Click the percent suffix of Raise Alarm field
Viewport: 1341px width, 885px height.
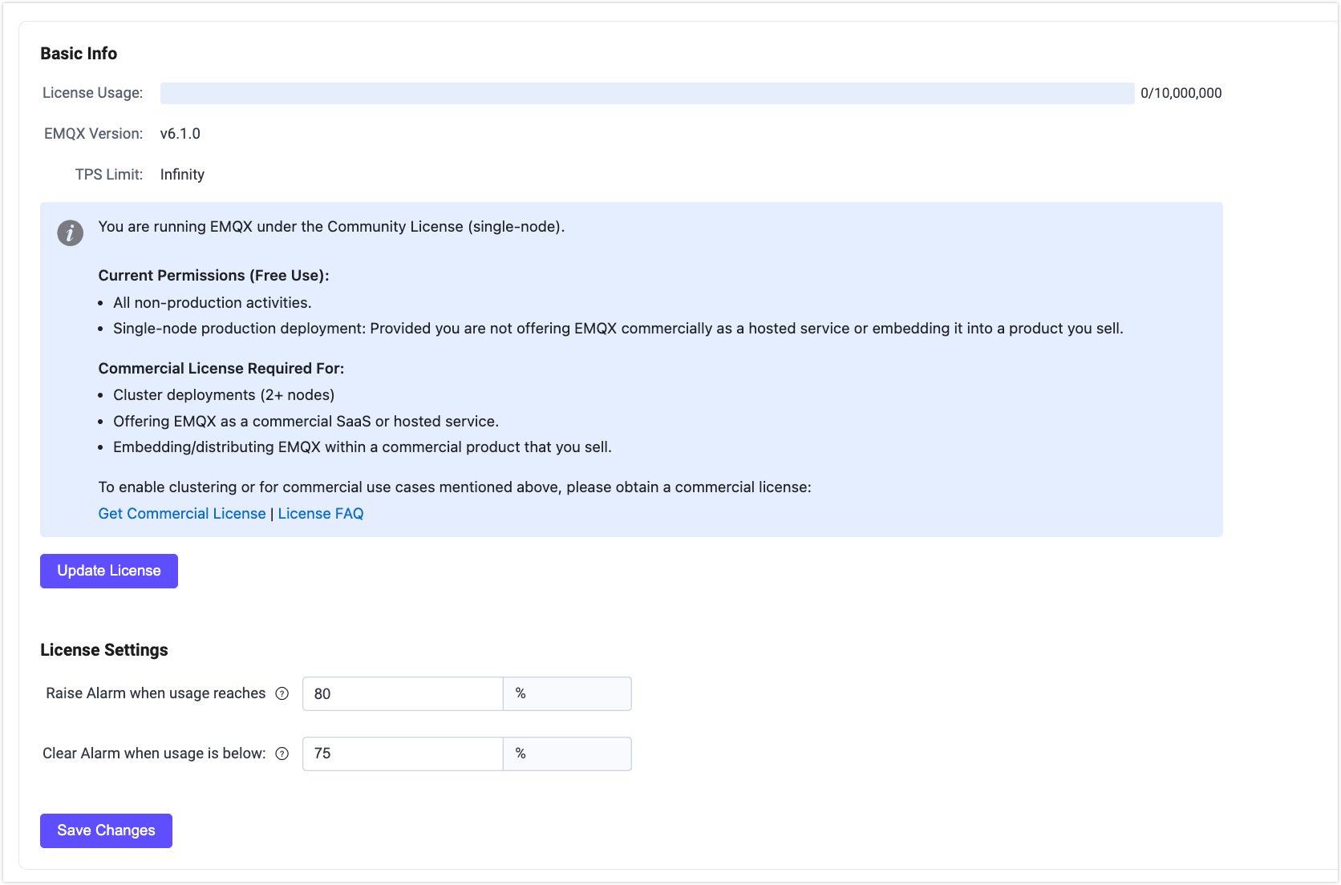coord(566,694)
